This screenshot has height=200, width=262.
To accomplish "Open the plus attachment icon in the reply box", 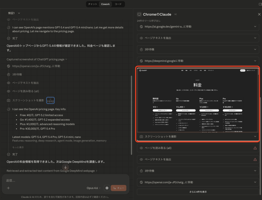I will click(9, 188).
